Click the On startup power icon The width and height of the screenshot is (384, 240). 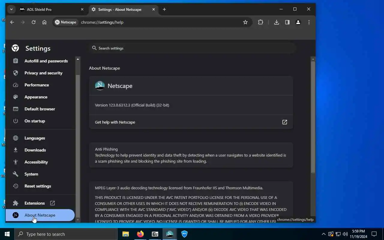tap(16, 121)
